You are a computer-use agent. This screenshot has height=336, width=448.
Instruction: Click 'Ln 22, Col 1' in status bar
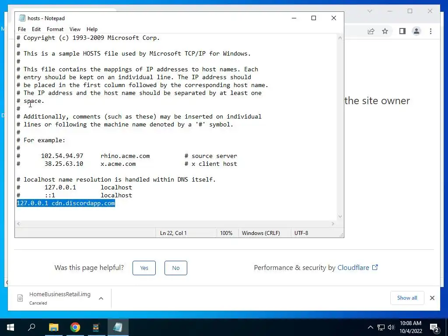[x=173, y=233]
